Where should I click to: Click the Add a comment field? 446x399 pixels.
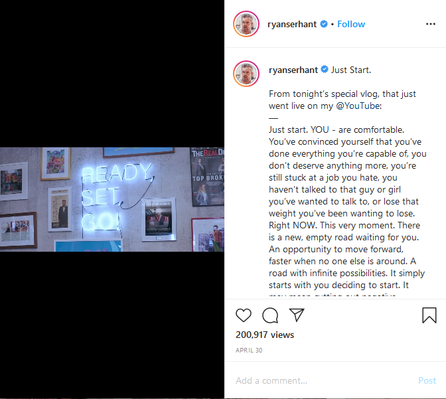(324, 380)
